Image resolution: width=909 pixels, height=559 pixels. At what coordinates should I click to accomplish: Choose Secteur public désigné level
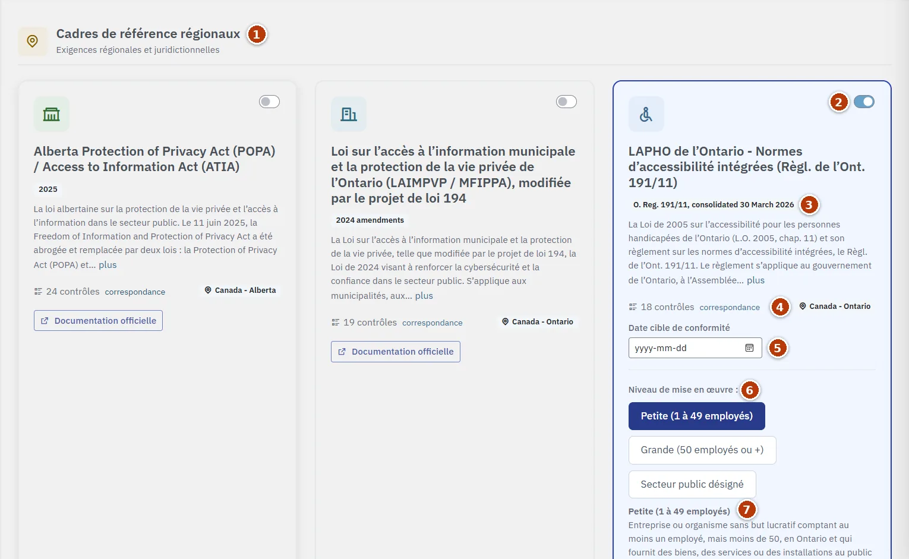(692, 485)
